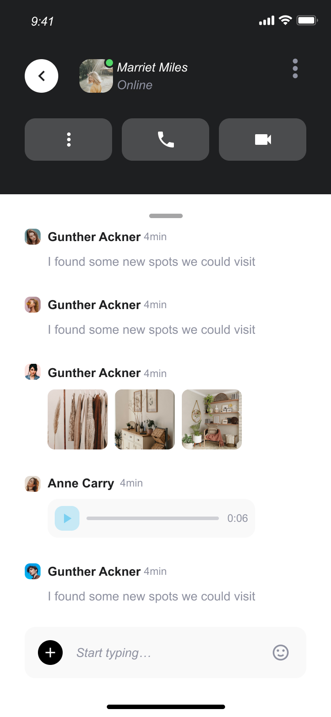Screen dimensions: 331x717
Task: Open the clothing rack photo
Action: [x=78, y=419]
